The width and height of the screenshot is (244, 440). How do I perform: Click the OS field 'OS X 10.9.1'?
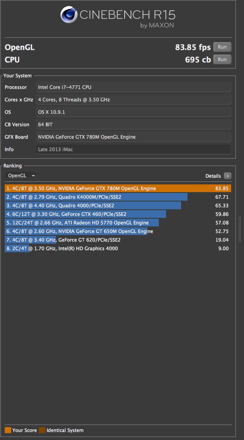click(134, 112)
